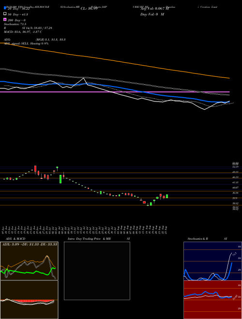Click the 'CL: 36.99' closing price label
Screen dimensions: 242x319
coord(89,9)
